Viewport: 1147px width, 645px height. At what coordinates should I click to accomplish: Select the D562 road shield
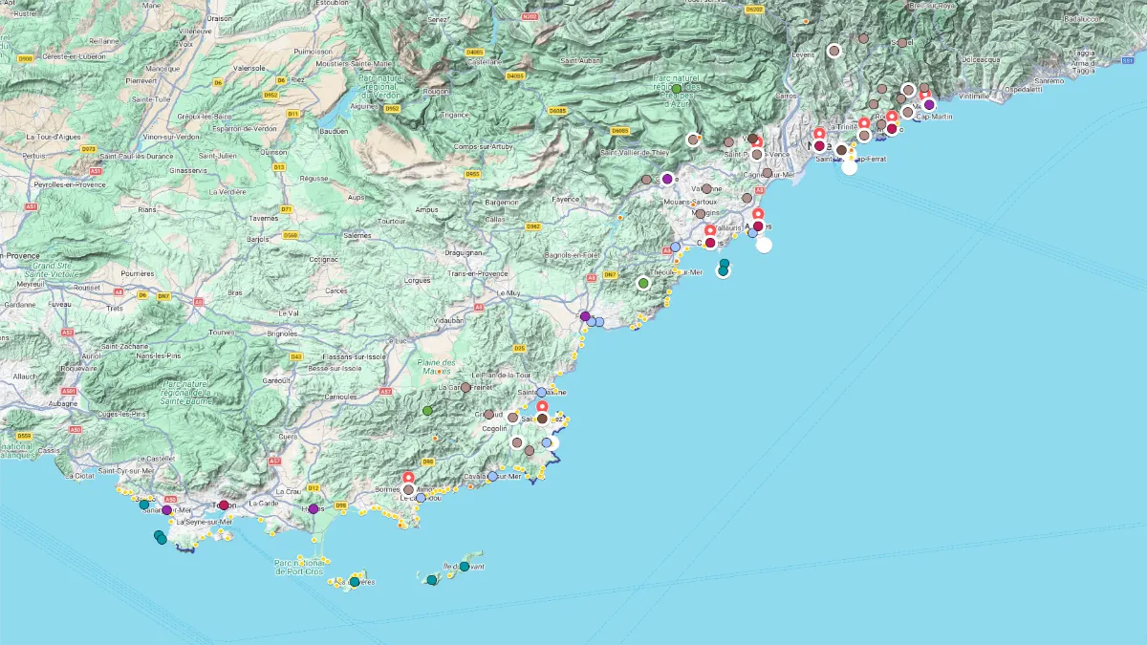click(x=533, y=226)
